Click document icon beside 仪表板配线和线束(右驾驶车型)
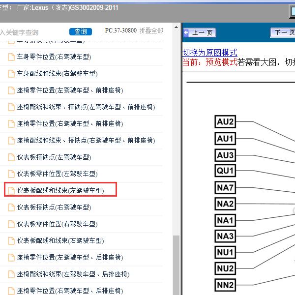Image resolution: width=295 pixels, height=295 pixels. tap(11, 241)
